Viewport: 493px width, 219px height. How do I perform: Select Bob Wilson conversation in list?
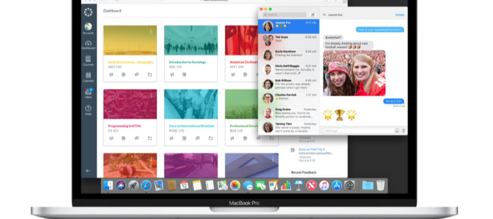pos(288,84)
